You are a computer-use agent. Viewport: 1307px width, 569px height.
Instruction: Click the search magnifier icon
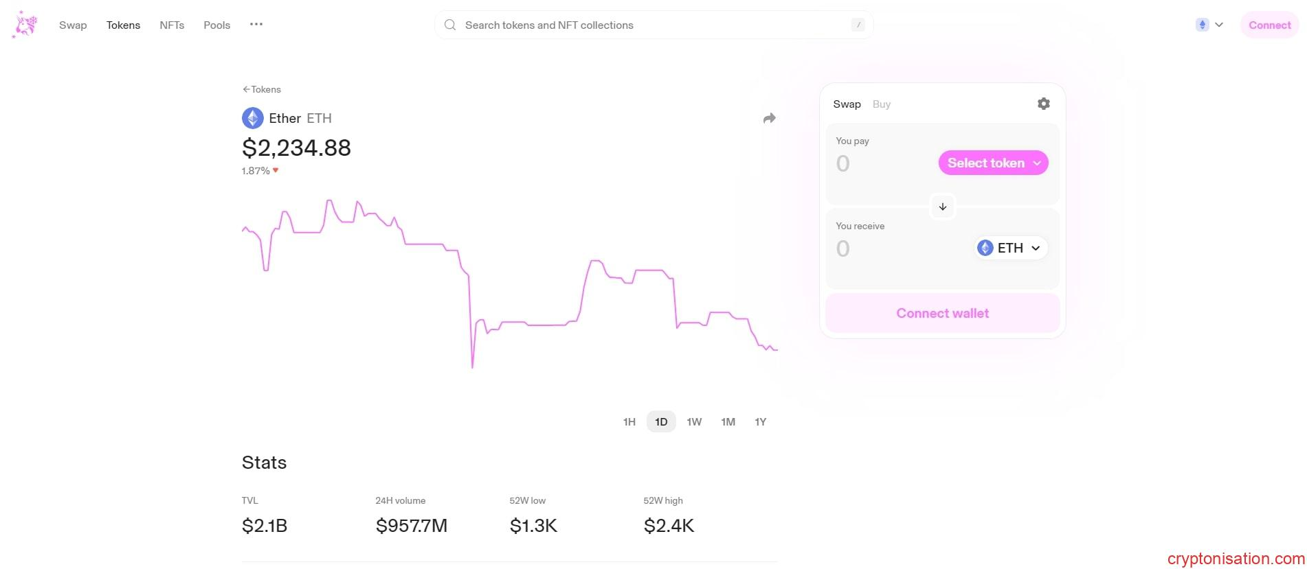click(450, 25)
